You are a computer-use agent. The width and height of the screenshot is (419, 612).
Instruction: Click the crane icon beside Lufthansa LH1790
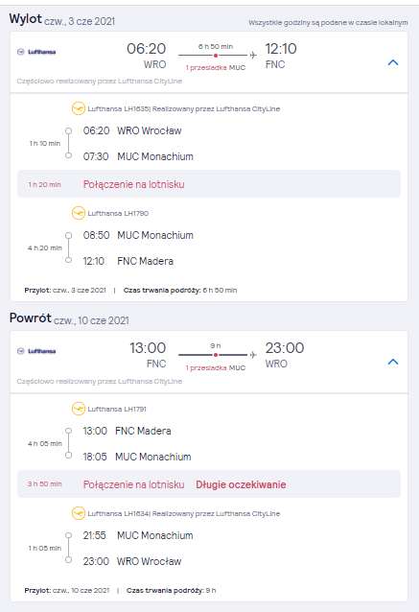point(79,213)
